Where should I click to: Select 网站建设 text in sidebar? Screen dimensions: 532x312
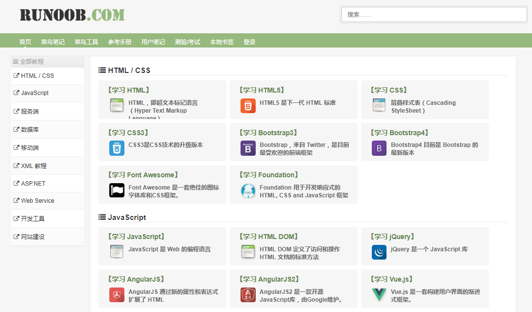pyautogui.click(x=33, y=237)
